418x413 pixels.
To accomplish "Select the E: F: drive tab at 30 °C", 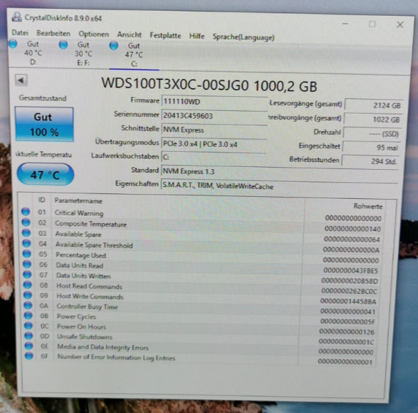I will click(x=83, y=53).
